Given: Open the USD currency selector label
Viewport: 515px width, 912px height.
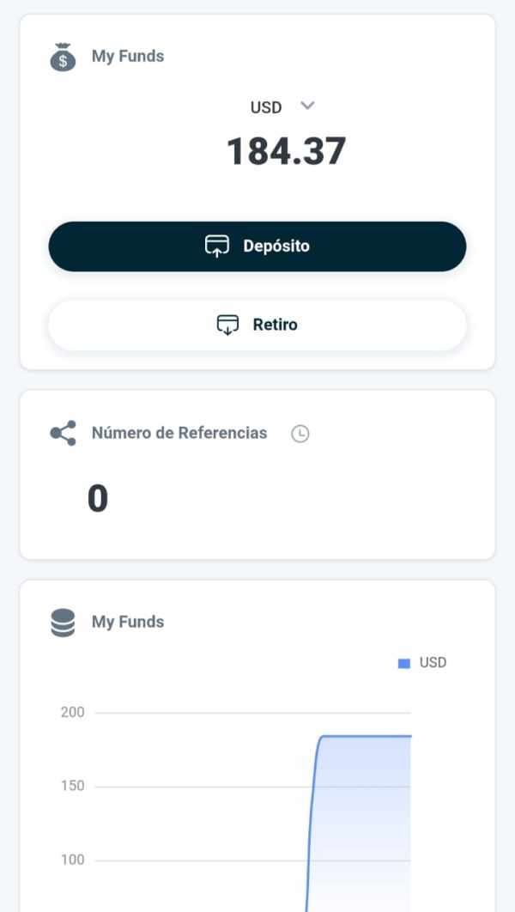Looking at the screenshot, I should pos(266,108).
